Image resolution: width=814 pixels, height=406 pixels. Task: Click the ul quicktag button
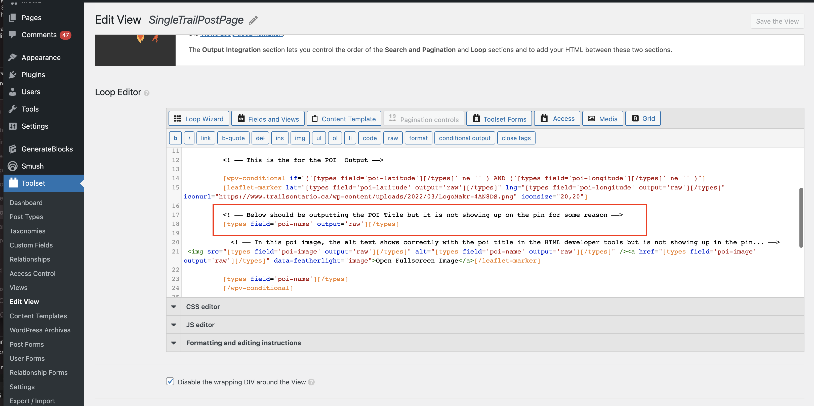tap(319, 138)
